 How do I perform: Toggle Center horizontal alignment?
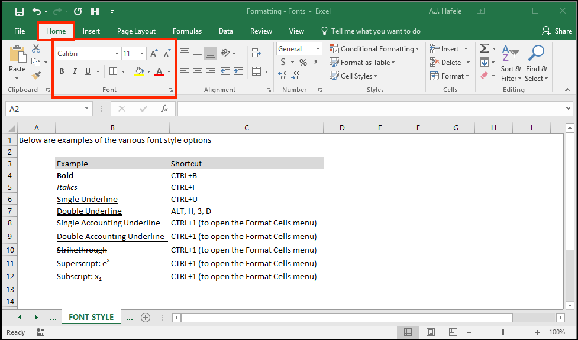point(198,71)
